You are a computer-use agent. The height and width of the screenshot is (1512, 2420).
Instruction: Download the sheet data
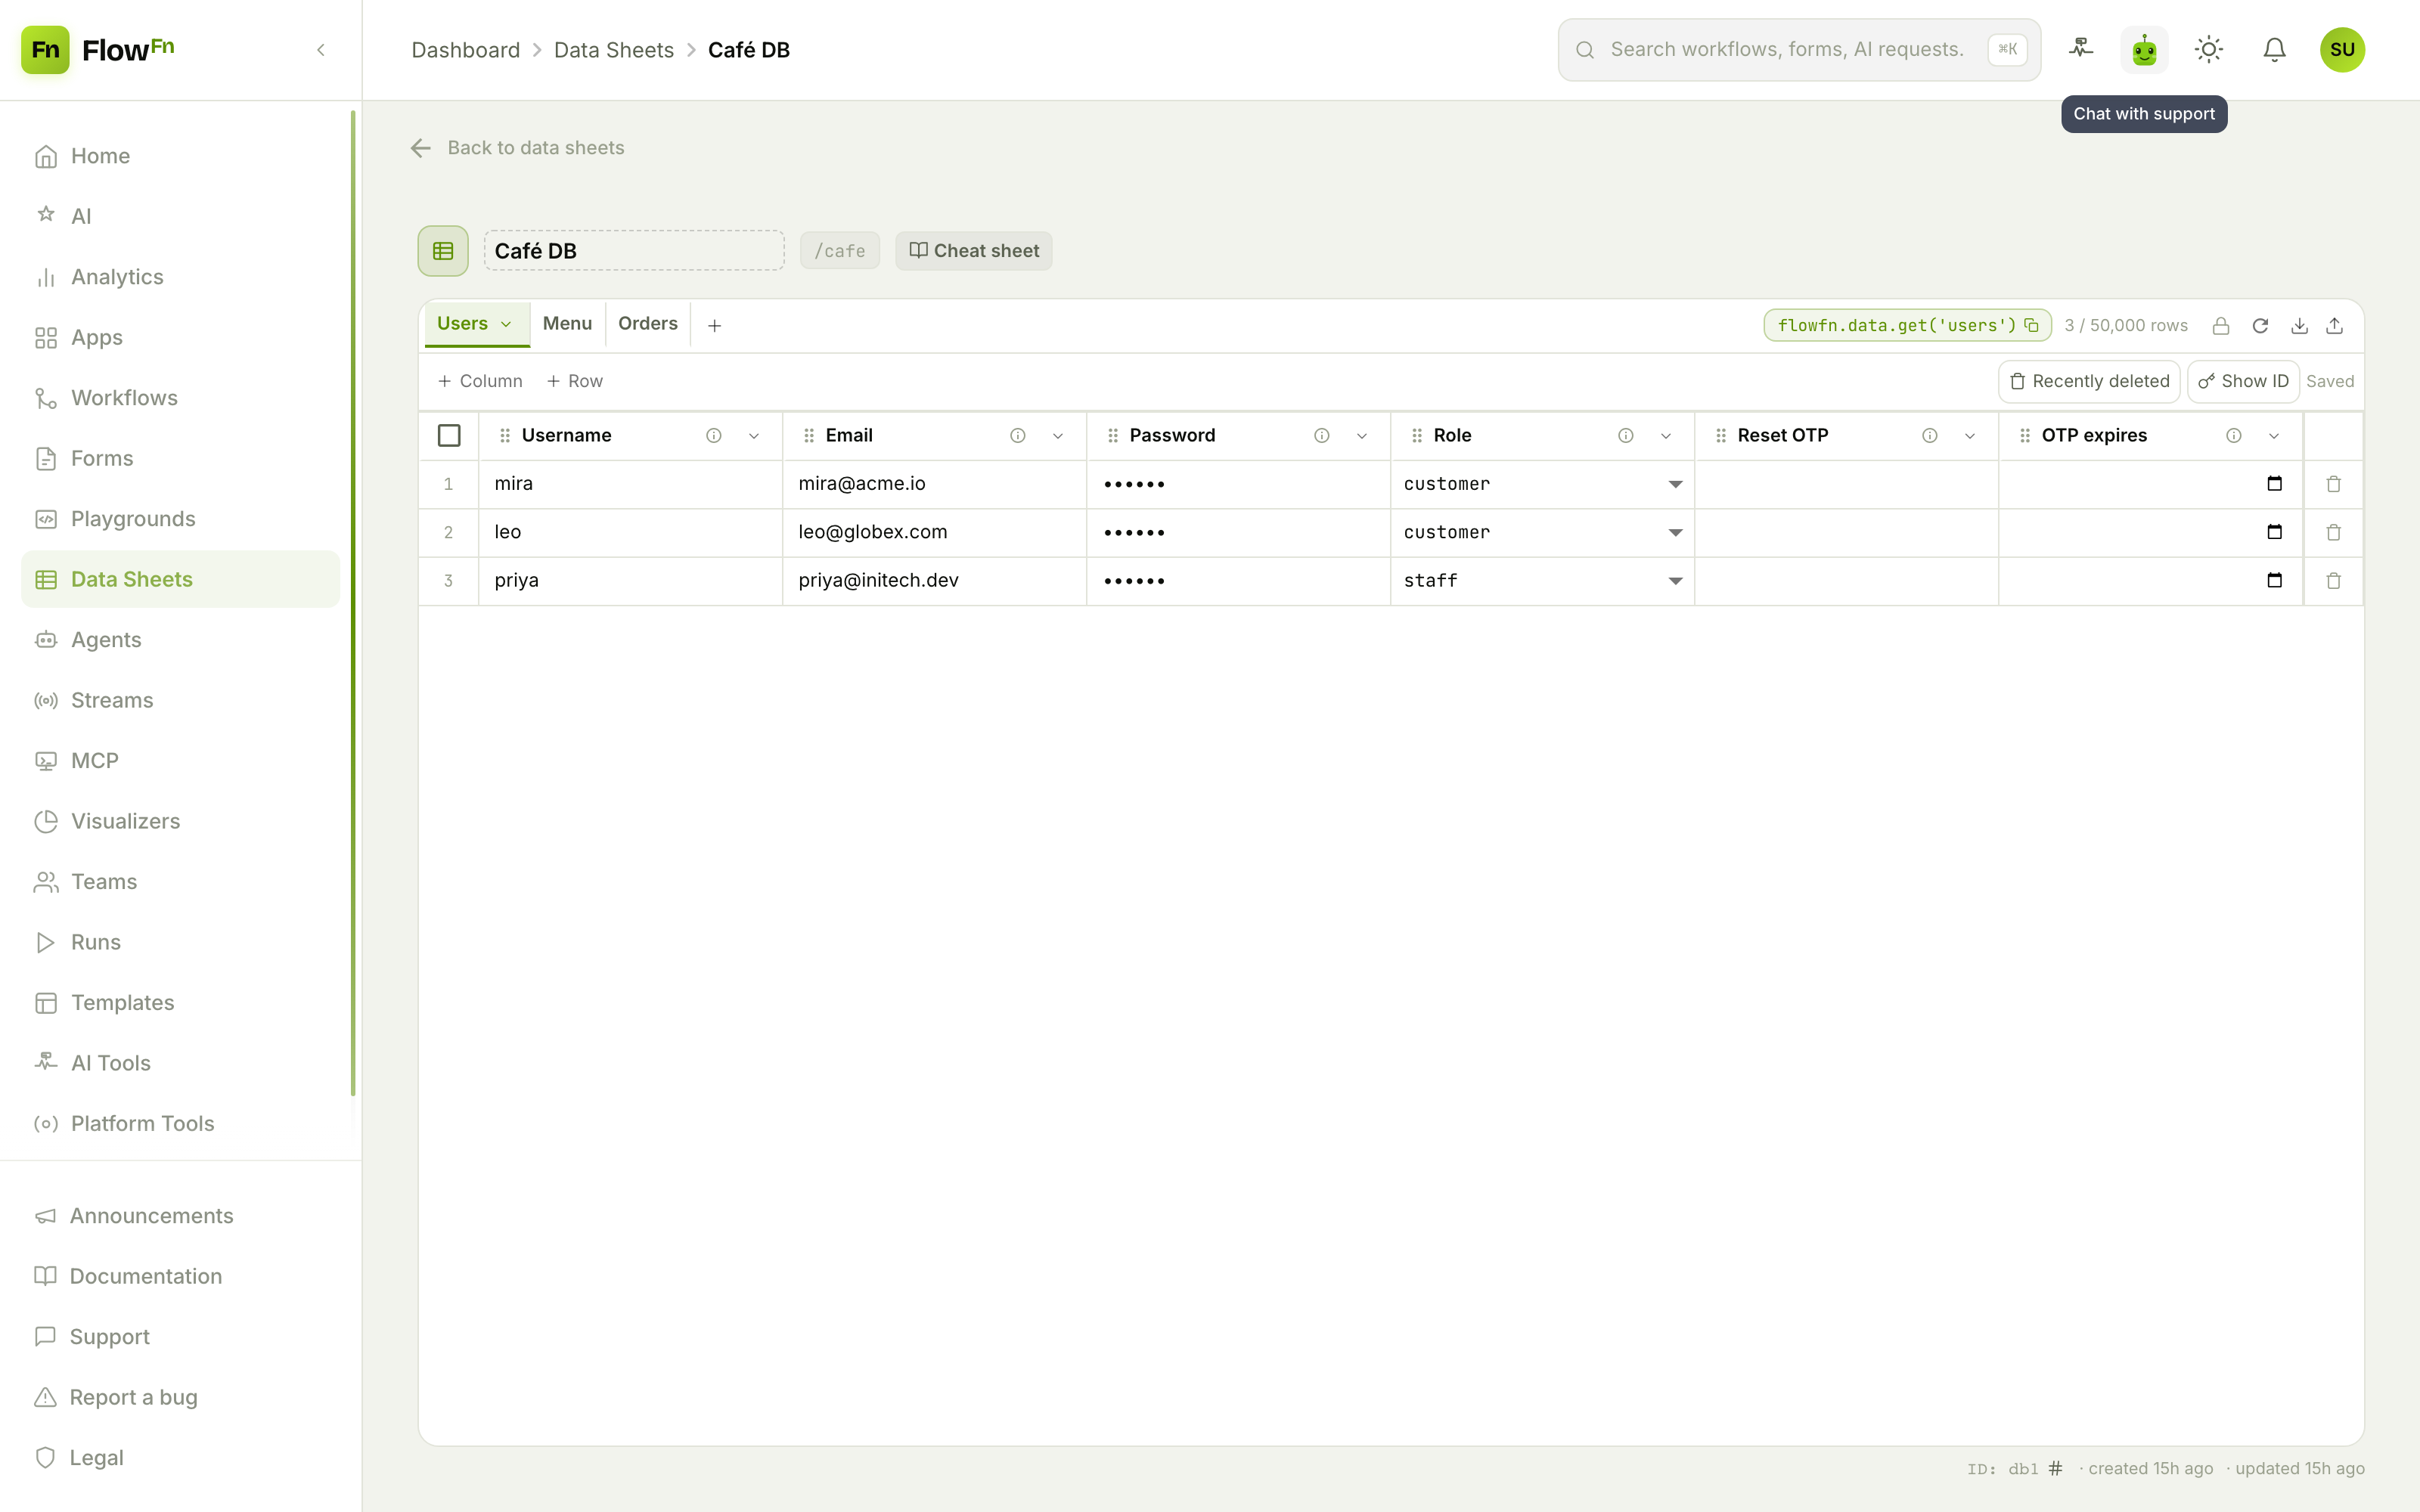click(2300, 326)
